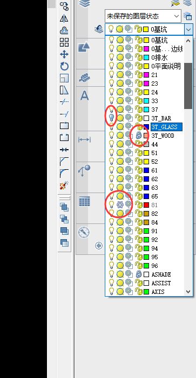
Task: Open the compass utilities panel icon
Action: [x=84, y=233]
